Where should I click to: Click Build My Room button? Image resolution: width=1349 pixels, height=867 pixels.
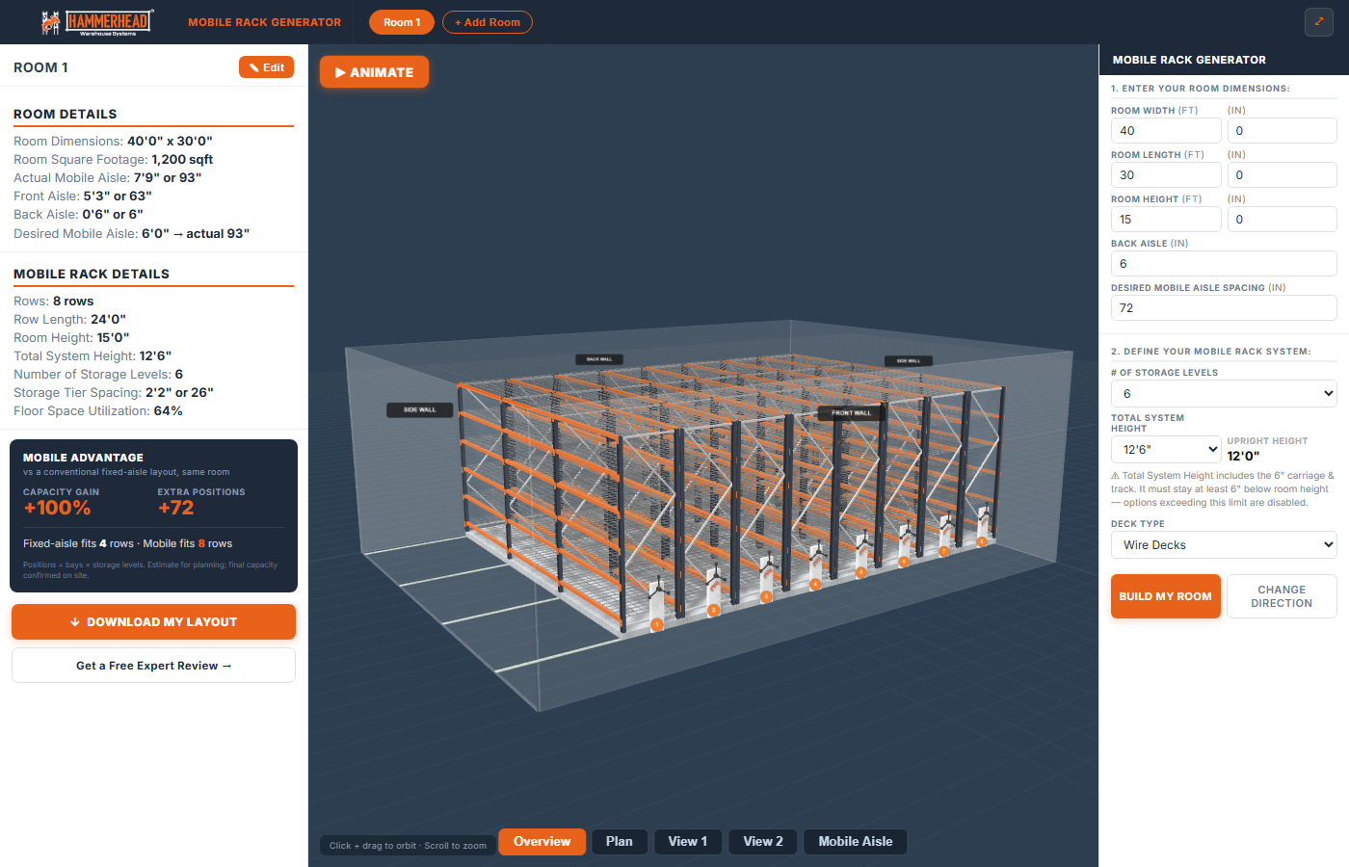tap(1166, 596)
